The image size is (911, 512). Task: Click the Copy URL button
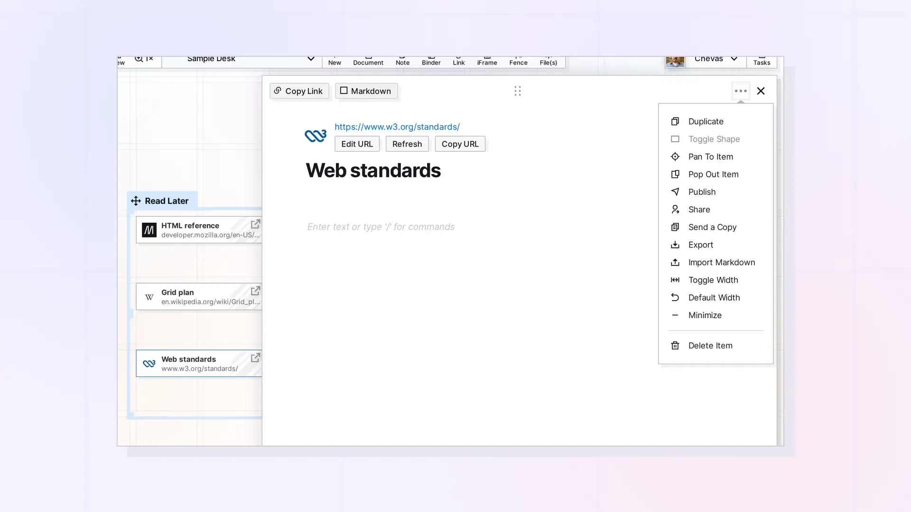click(460, 144)
